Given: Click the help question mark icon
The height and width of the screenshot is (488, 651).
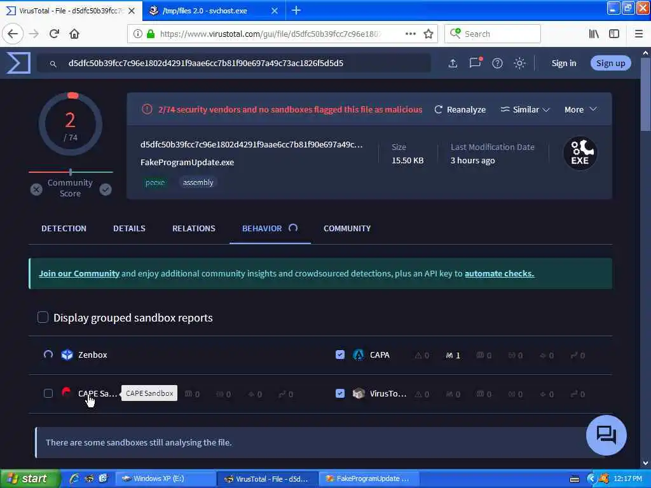Looking at the screenshot, I should [x=497, y=63].
